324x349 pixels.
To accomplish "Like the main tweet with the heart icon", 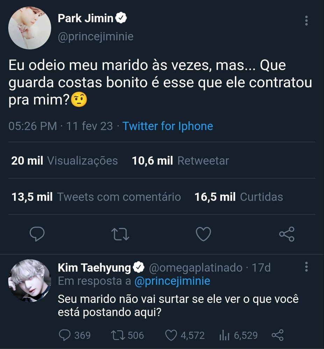I will point(203,234).
